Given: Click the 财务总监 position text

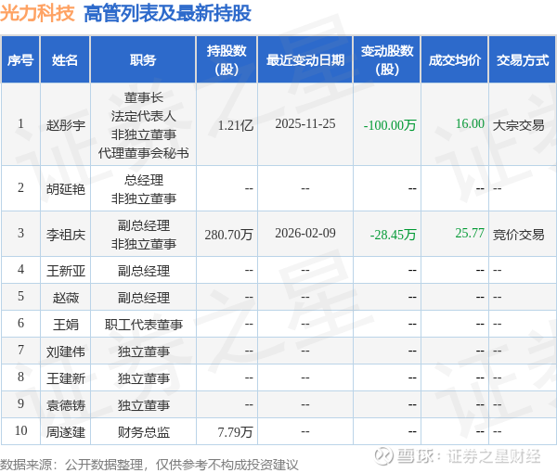Looking at the screenshot, I should (144, 432).
